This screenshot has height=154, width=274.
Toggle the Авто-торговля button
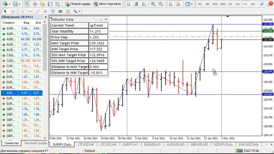point(107,4)
